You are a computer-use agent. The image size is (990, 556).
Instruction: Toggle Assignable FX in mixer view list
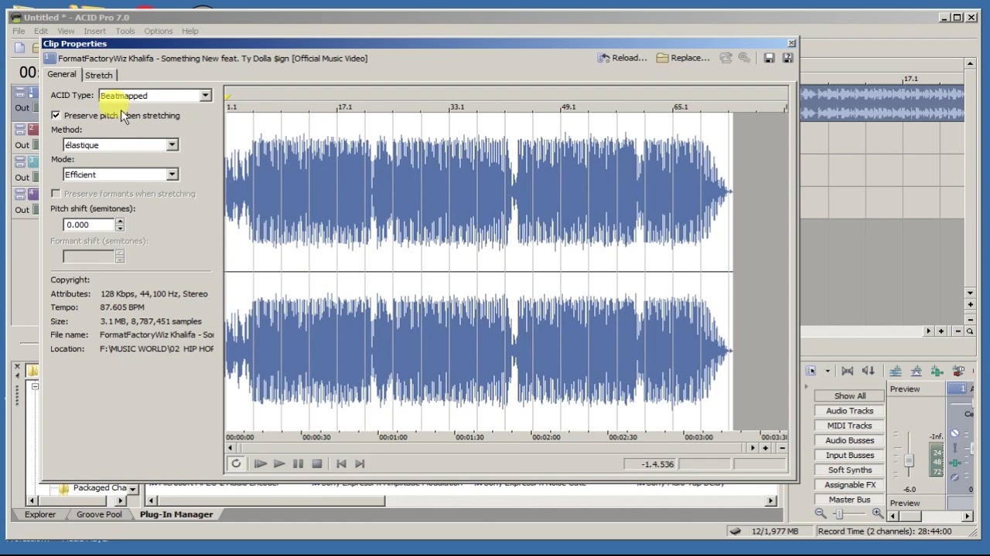[850, 484]
